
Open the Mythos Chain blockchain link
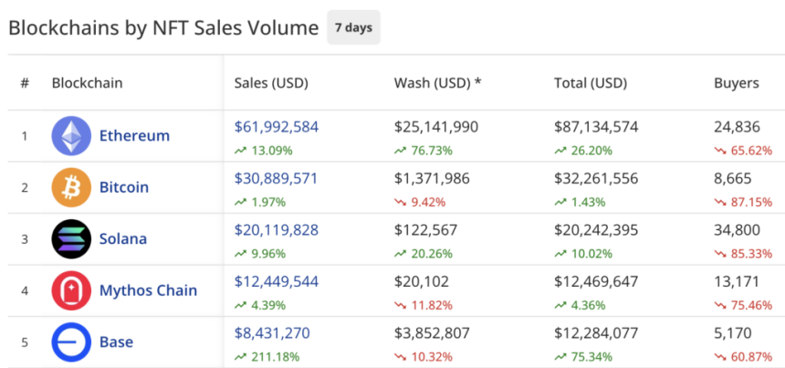coord(148,290)
